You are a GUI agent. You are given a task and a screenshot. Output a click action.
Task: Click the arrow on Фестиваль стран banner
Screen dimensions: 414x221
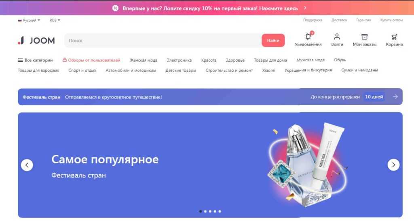coord(395,97)
